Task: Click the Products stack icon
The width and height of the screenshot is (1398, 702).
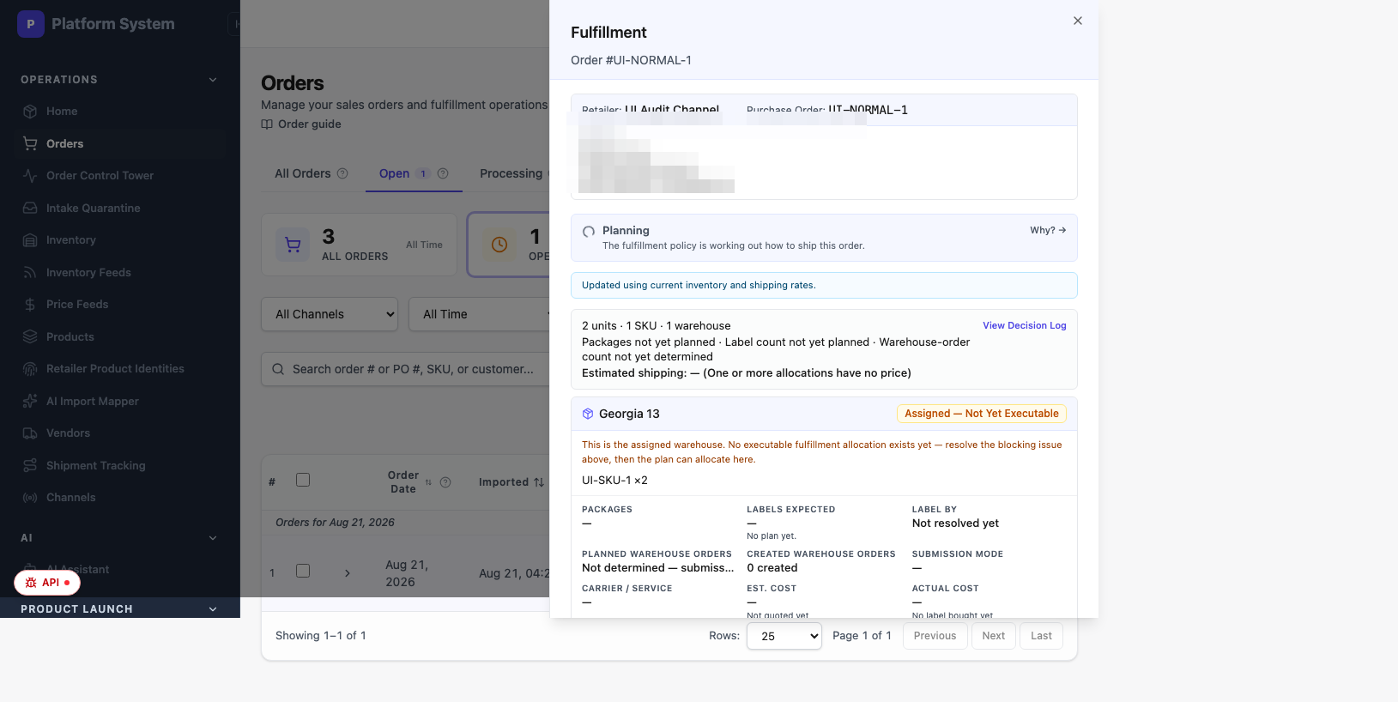Action: click(x=30, y=336)
